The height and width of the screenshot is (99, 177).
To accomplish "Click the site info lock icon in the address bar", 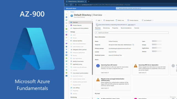I will tap(76, 5).
